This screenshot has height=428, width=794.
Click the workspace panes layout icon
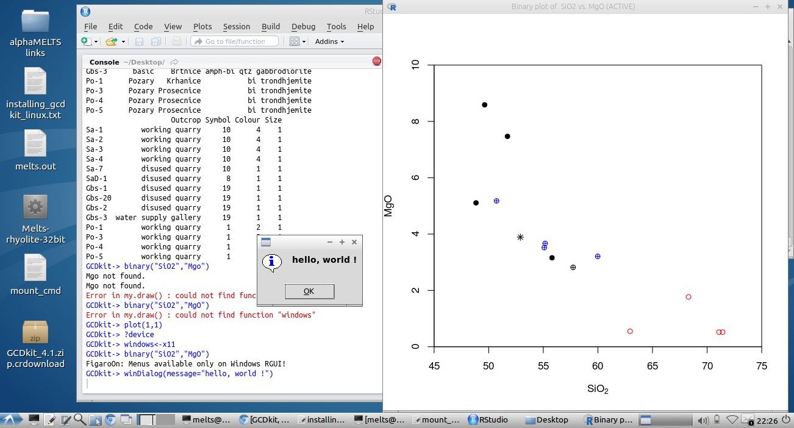(295, 41)
